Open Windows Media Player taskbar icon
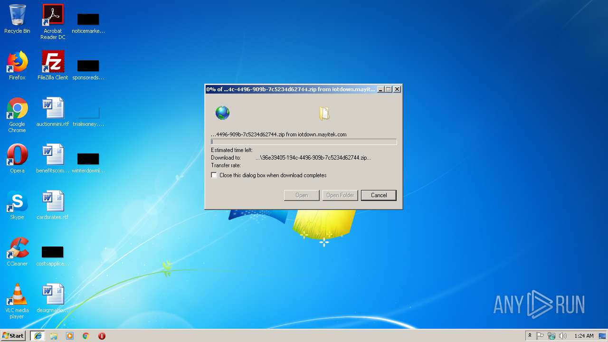 coord(70,336)
